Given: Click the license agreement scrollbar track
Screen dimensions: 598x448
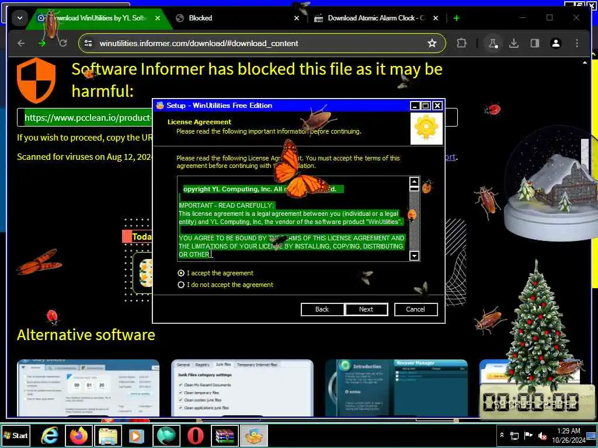Looking at the screenshot, I should click(414, 221).
